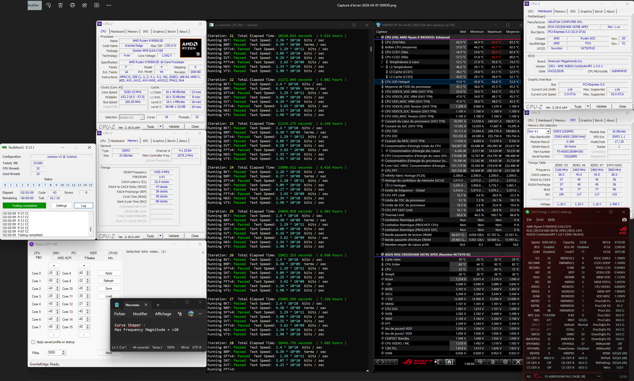634x381 pixels.
Task: Click the y-cruncher console scrollbar thumb
Action: (371, 48)
